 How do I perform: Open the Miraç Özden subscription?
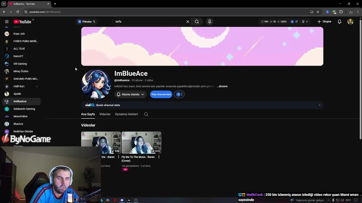click(x=21, y=71)
